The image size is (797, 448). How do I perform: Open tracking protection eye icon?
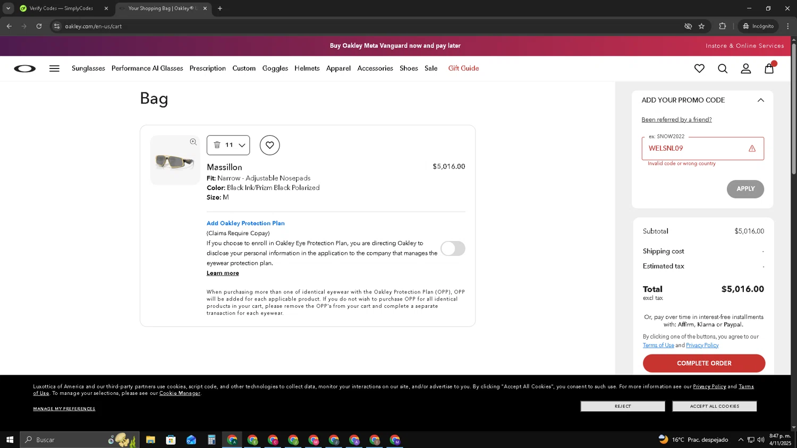(688, 26)
